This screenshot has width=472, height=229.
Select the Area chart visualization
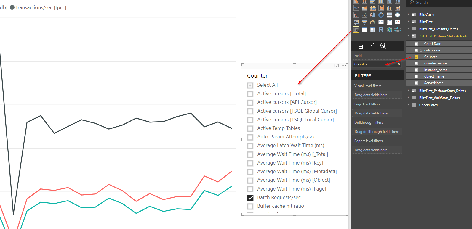(x=364, y=8)
